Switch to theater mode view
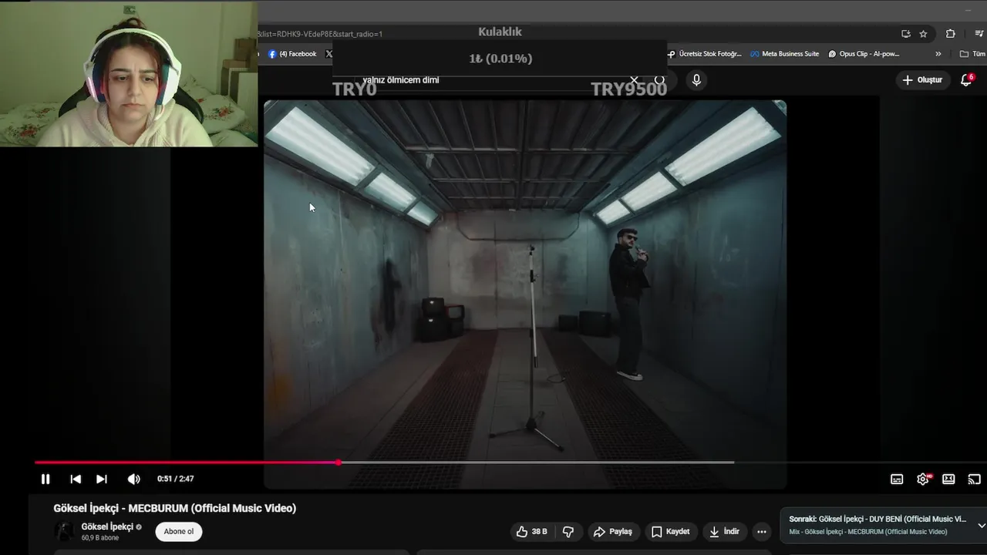 [x=948, y=479]
